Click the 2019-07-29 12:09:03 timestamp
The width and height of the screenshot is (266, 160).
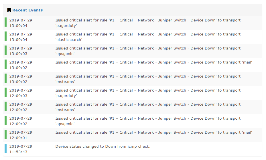(x=21, y=93)
